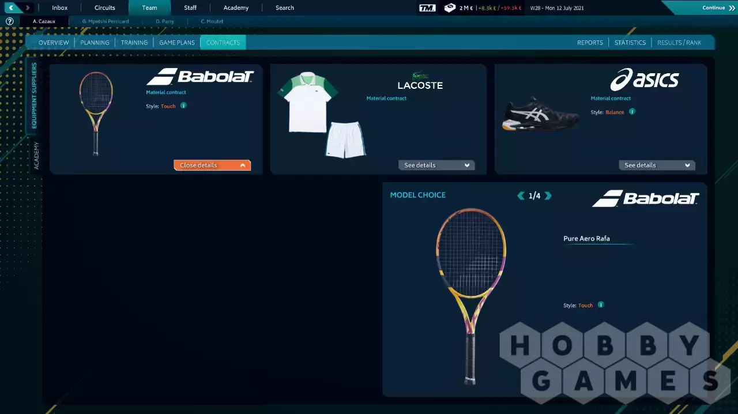This screenshot has width=738, height=414.
Task: Click the info icon in Model Choice panel
Action: coord(601,305)
